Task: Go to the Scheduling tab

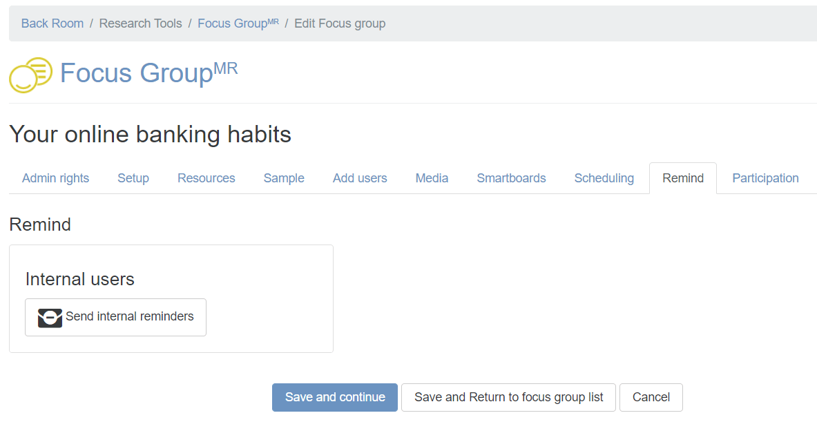Action: pyautogui.click(x=604, y=178)
